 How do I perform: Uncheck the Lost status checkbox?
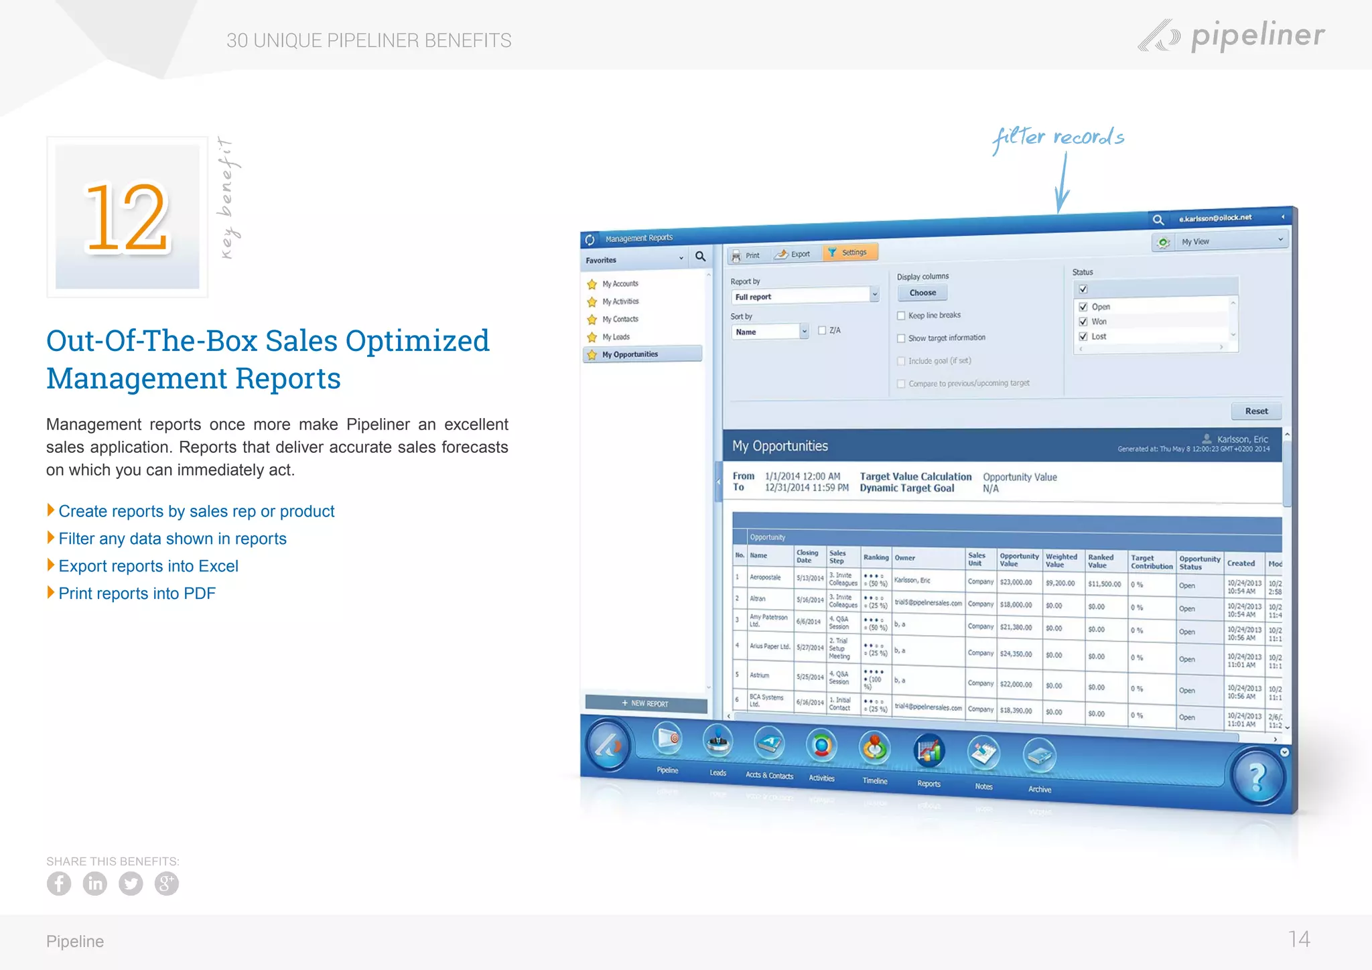(1083, 336)
